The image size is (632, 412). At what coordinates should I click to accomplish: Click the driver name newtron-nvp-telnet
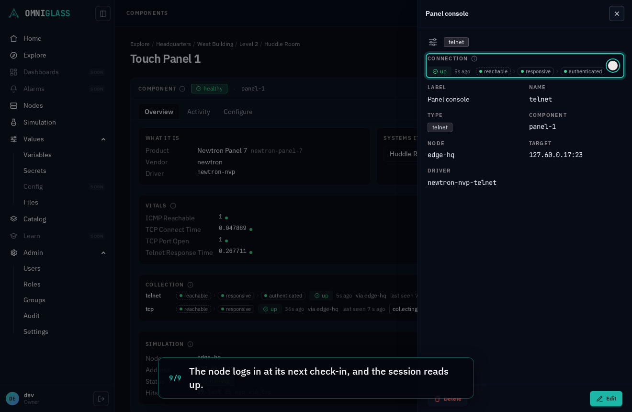462,183
